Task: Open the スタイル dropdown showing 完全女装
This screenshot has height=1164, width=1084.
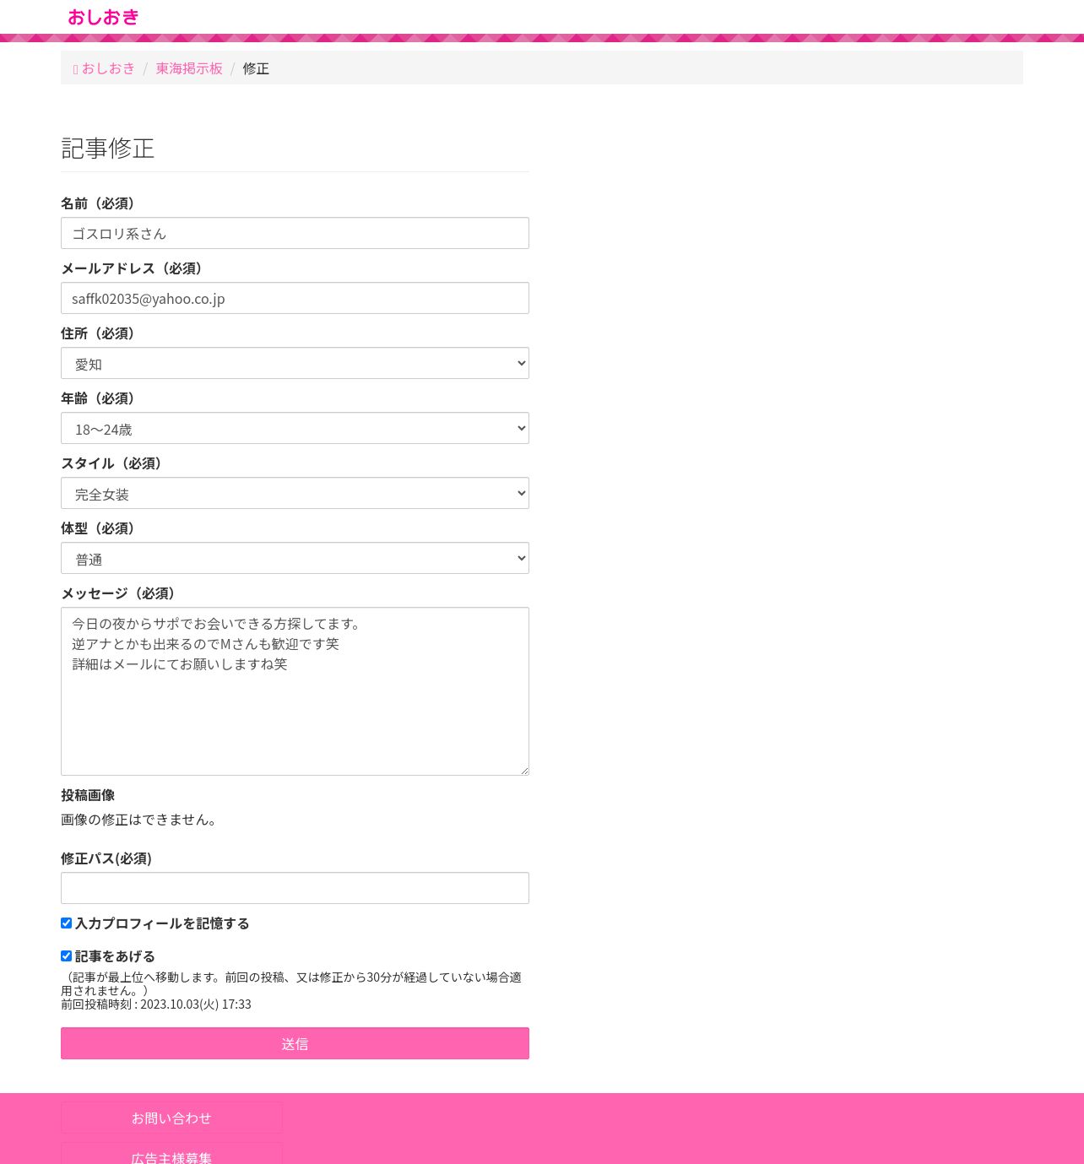Action: [x=295, y=493]
